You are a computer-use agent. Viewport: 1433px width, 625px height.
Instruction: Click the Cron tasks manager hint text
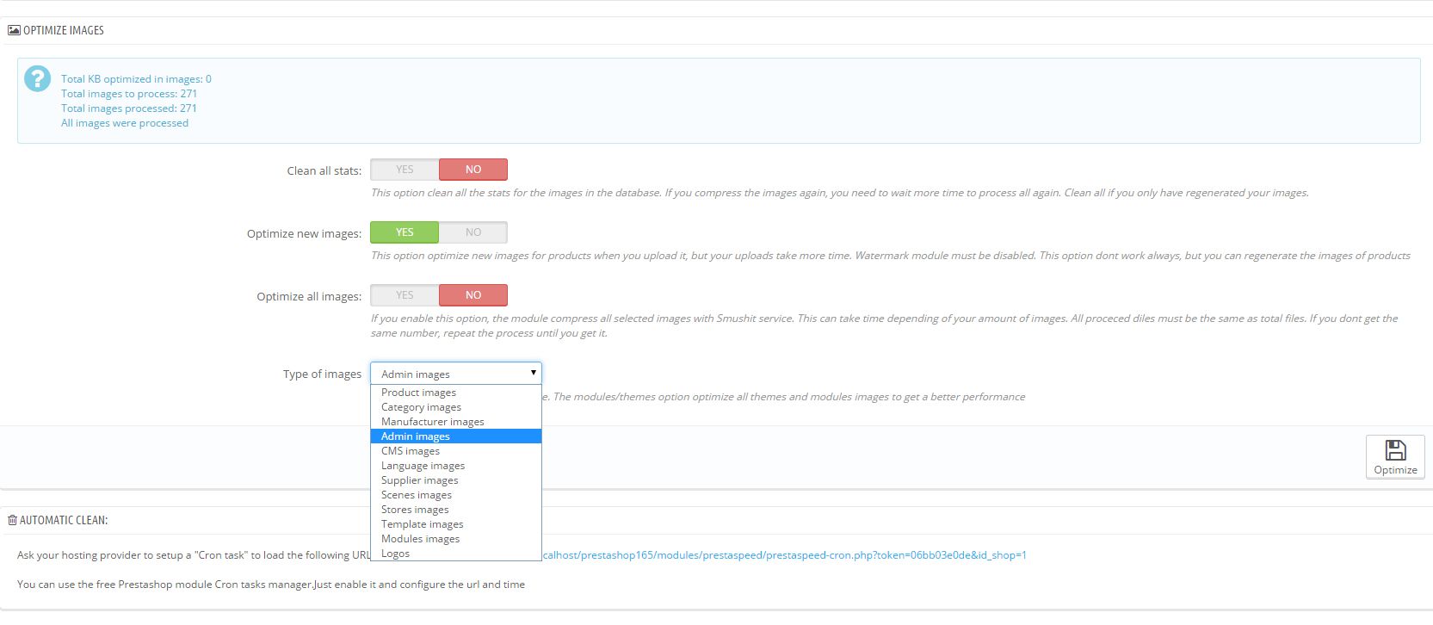(271, 585)
